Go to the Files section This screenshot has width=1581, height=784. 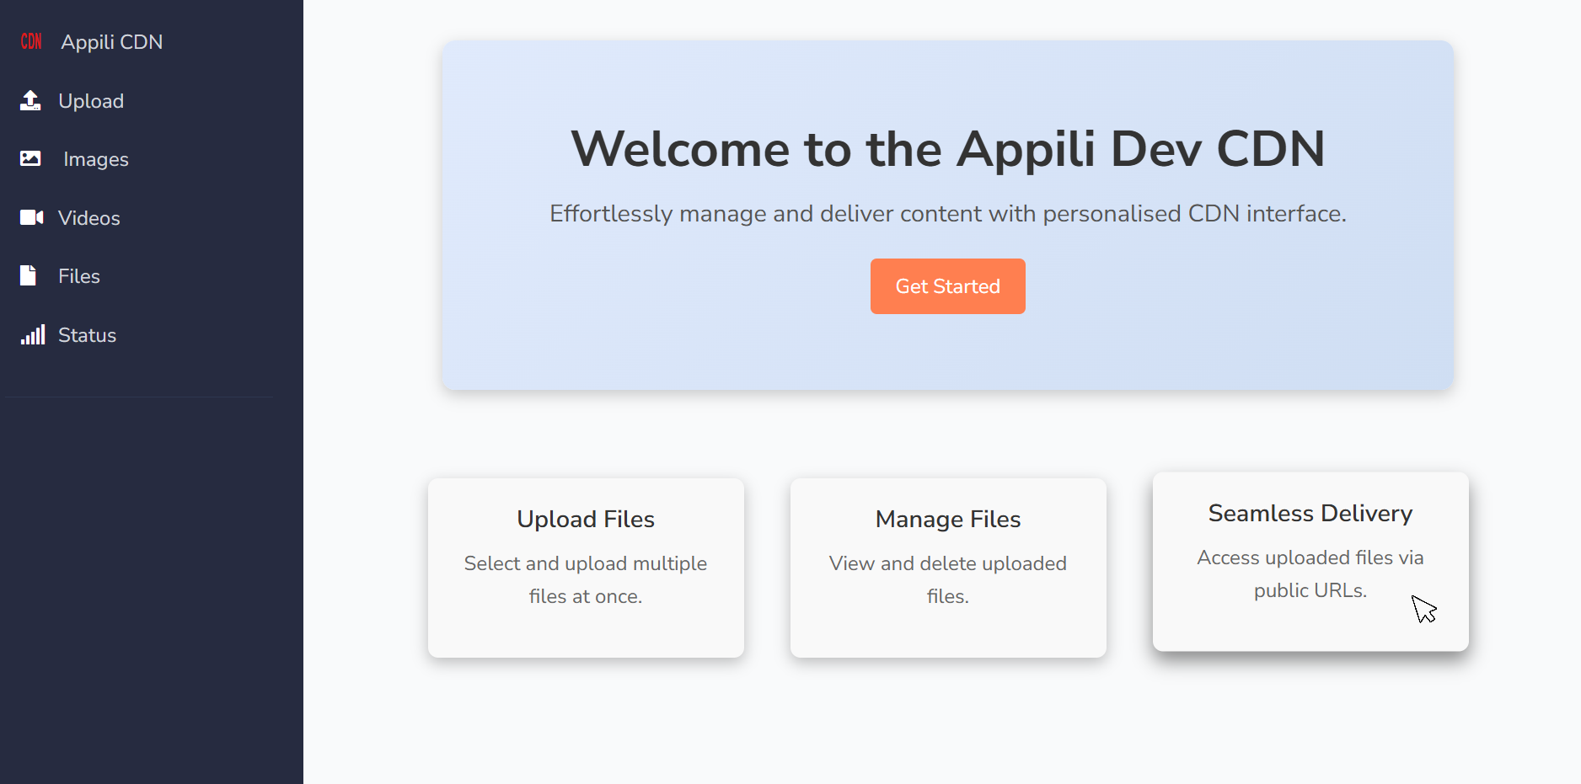pos(78,275)
